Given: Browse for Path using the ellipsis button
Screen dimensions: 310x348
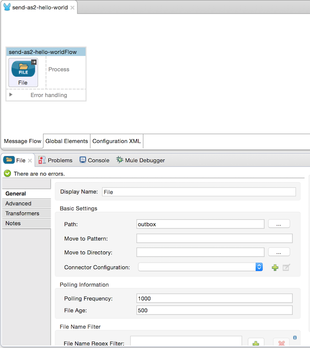Looking at the screenshot, I should [x=279, y=224].
